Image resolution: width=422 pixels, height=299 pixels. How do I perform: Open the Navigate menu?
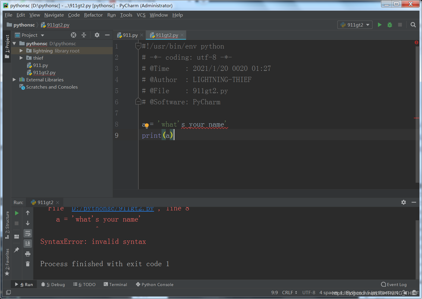click(x=54, y=15)
